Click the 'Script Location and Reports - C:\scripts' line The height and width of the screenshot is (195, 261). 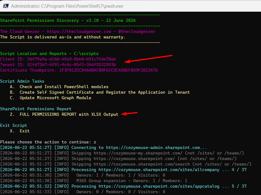(49, 53)
